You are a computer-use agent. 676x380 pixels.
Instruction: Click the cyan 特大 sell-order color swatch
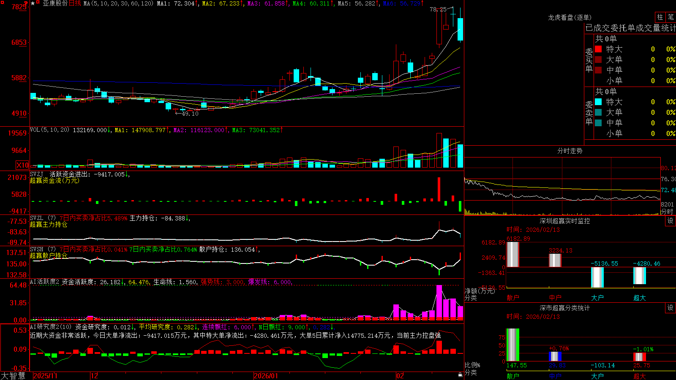coord(598,102)
